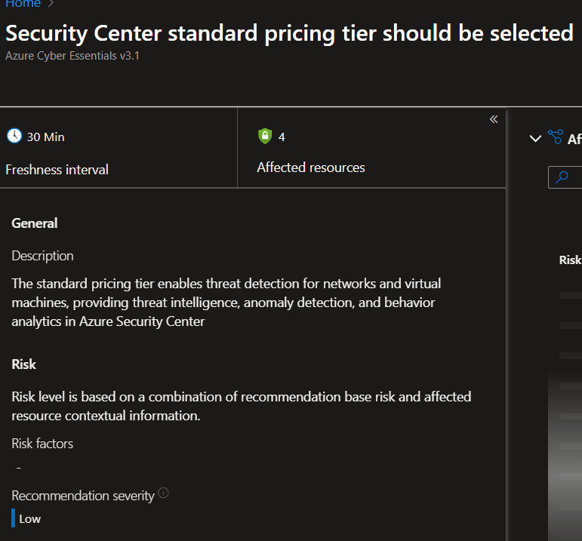This screenshot has width=582, height=541.
Task: Click the connected nodes icon near the chevron
Action: [x=556, y=137]
